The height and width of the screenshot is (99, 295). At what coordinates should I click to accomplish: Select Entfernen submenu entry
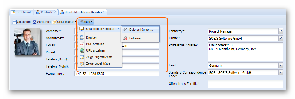(140, 38)
